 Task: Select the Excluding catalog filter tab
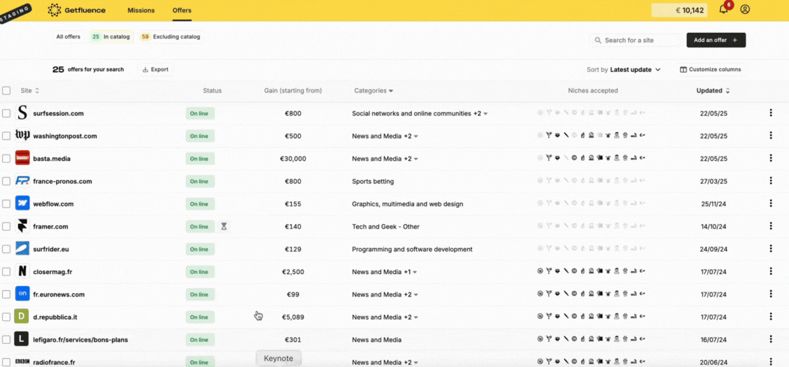coord(170,37)
